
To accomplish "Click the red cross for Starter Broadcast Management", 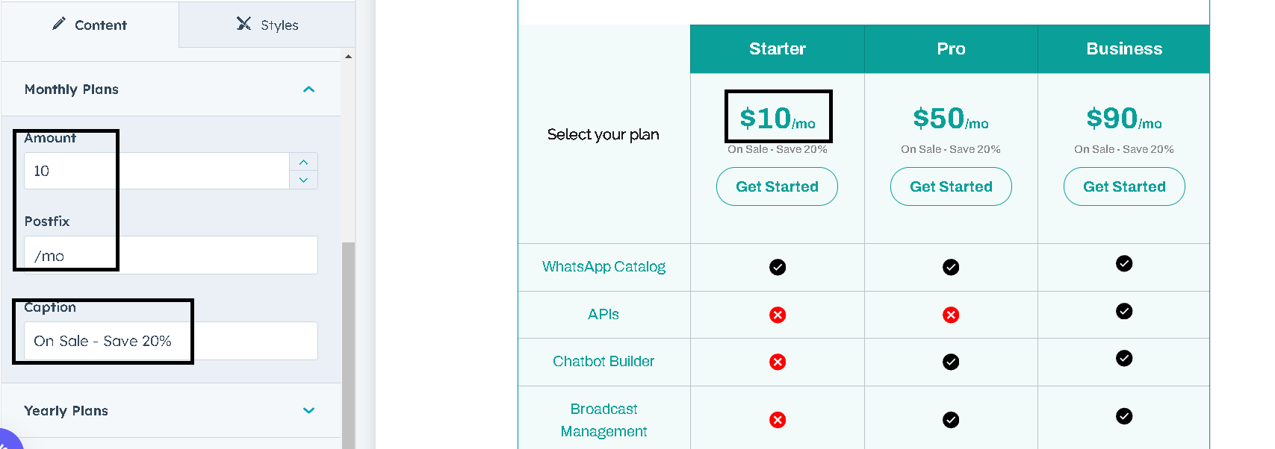I will pos(778,420).
